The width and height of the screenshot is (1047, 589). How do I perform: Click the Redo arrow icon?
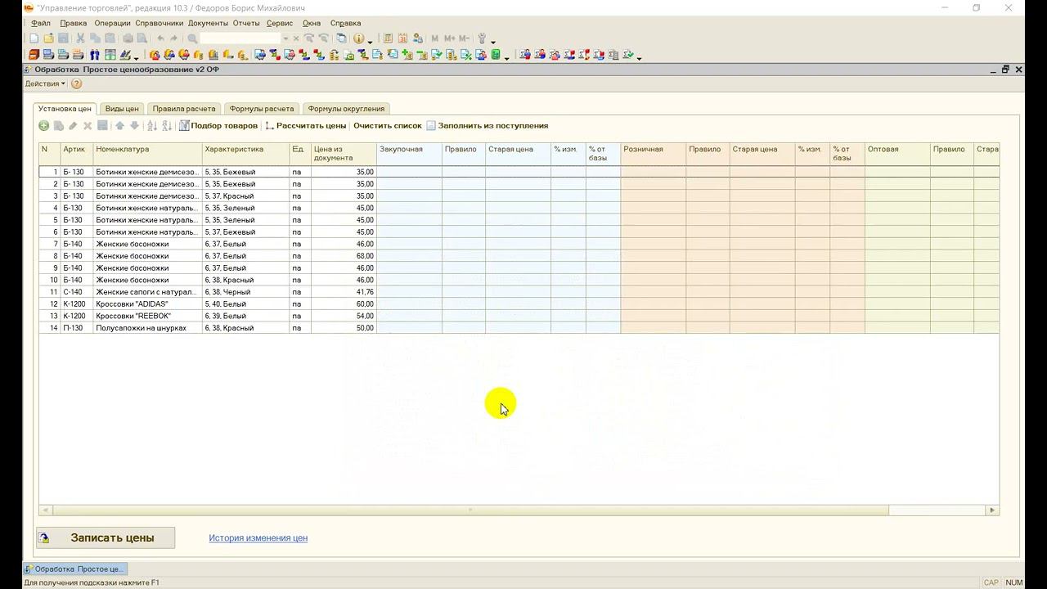[173, 38]
